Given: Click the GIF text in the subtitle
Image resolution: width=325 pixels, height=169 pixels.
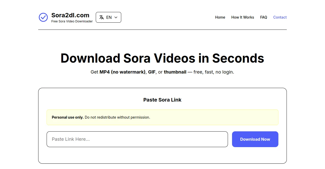Looking at the screenshot, I should (x=152, y=72).
